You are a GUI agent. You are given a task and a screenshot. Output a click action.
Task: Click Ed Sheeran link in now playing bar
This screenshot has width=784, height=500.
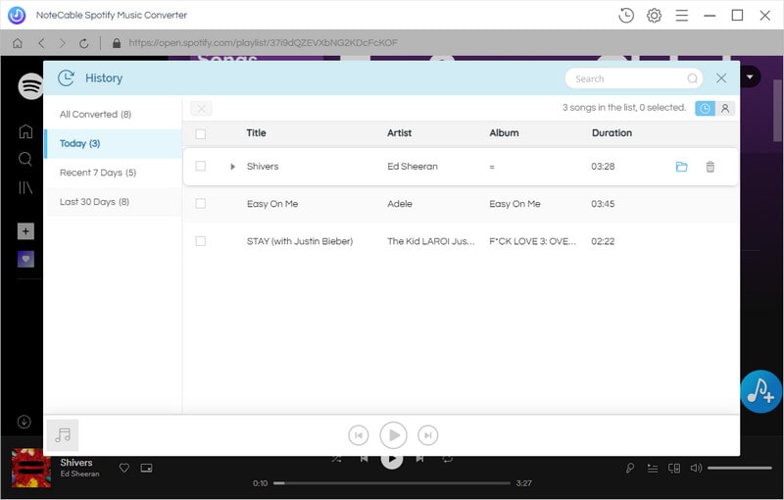click(x=80, y=474)
